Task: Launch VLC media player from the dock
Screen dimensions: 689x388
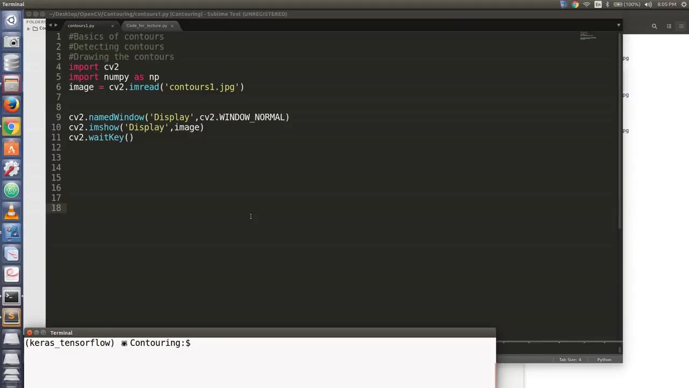Action: click(11, 211)
